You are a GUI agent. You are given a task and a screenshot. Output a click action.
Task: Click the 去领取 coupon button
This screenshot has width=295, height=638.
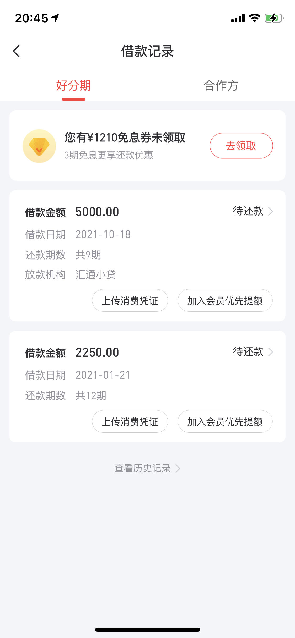pos(241,146)
